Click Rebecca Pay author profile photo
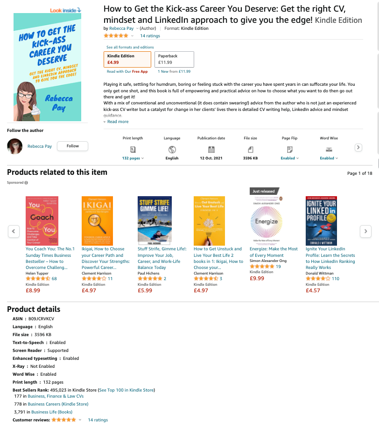Screen dimensions: 379x427 coord(15,146)
